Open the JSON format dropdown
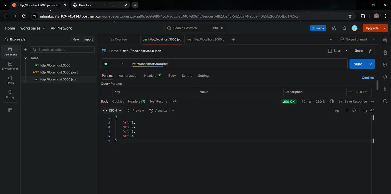The width and height of the screenshot is (391, 194). (112, 110)
